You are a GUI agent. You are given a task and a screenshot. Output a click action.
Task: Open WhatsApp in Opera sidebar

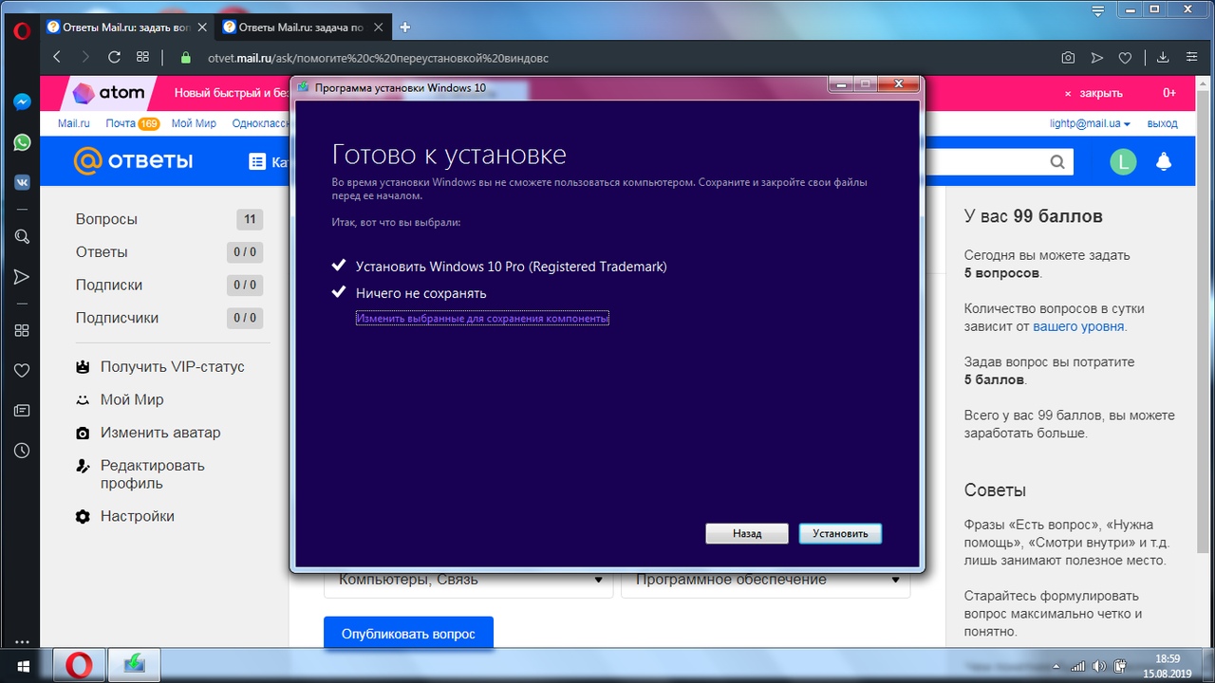pyautogui.click(x=21, y=142)
